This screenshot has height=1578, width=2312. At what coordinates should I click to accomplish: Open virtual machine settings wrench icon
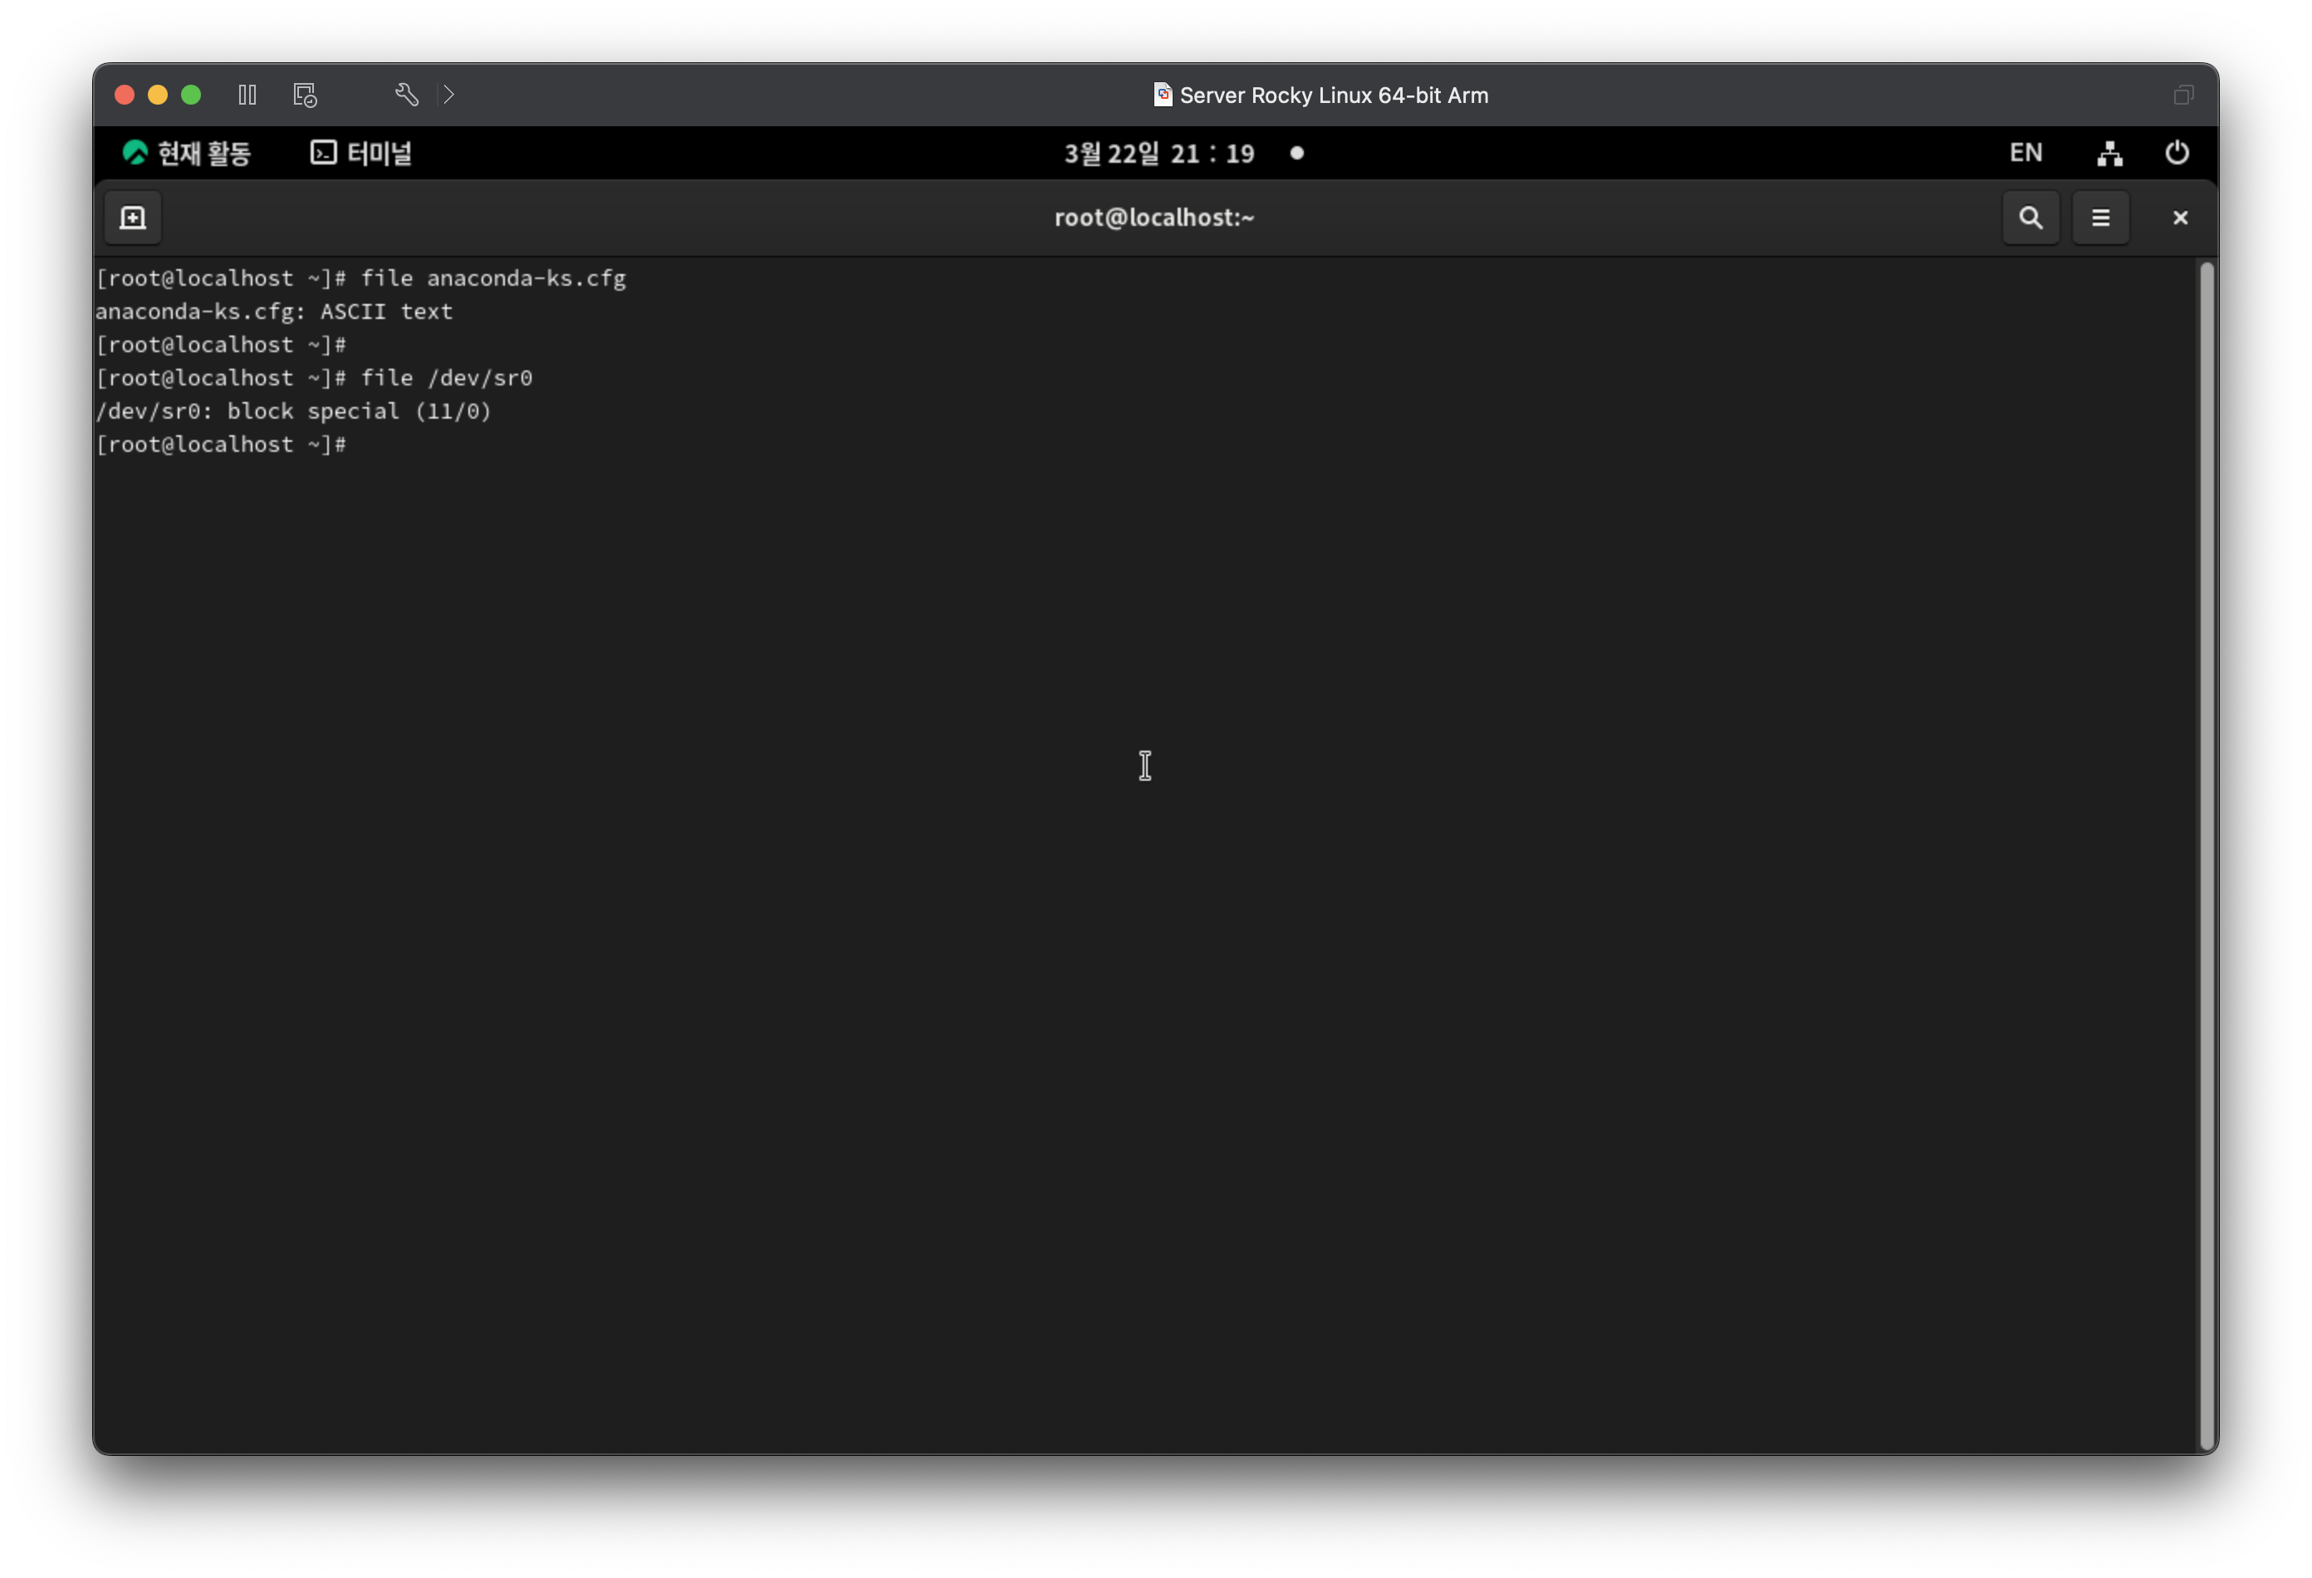tap(406, 95)
